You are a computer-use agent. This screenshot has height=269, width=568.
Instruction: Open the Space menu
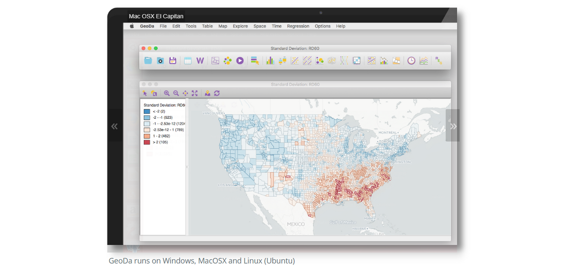pos(260,26)
